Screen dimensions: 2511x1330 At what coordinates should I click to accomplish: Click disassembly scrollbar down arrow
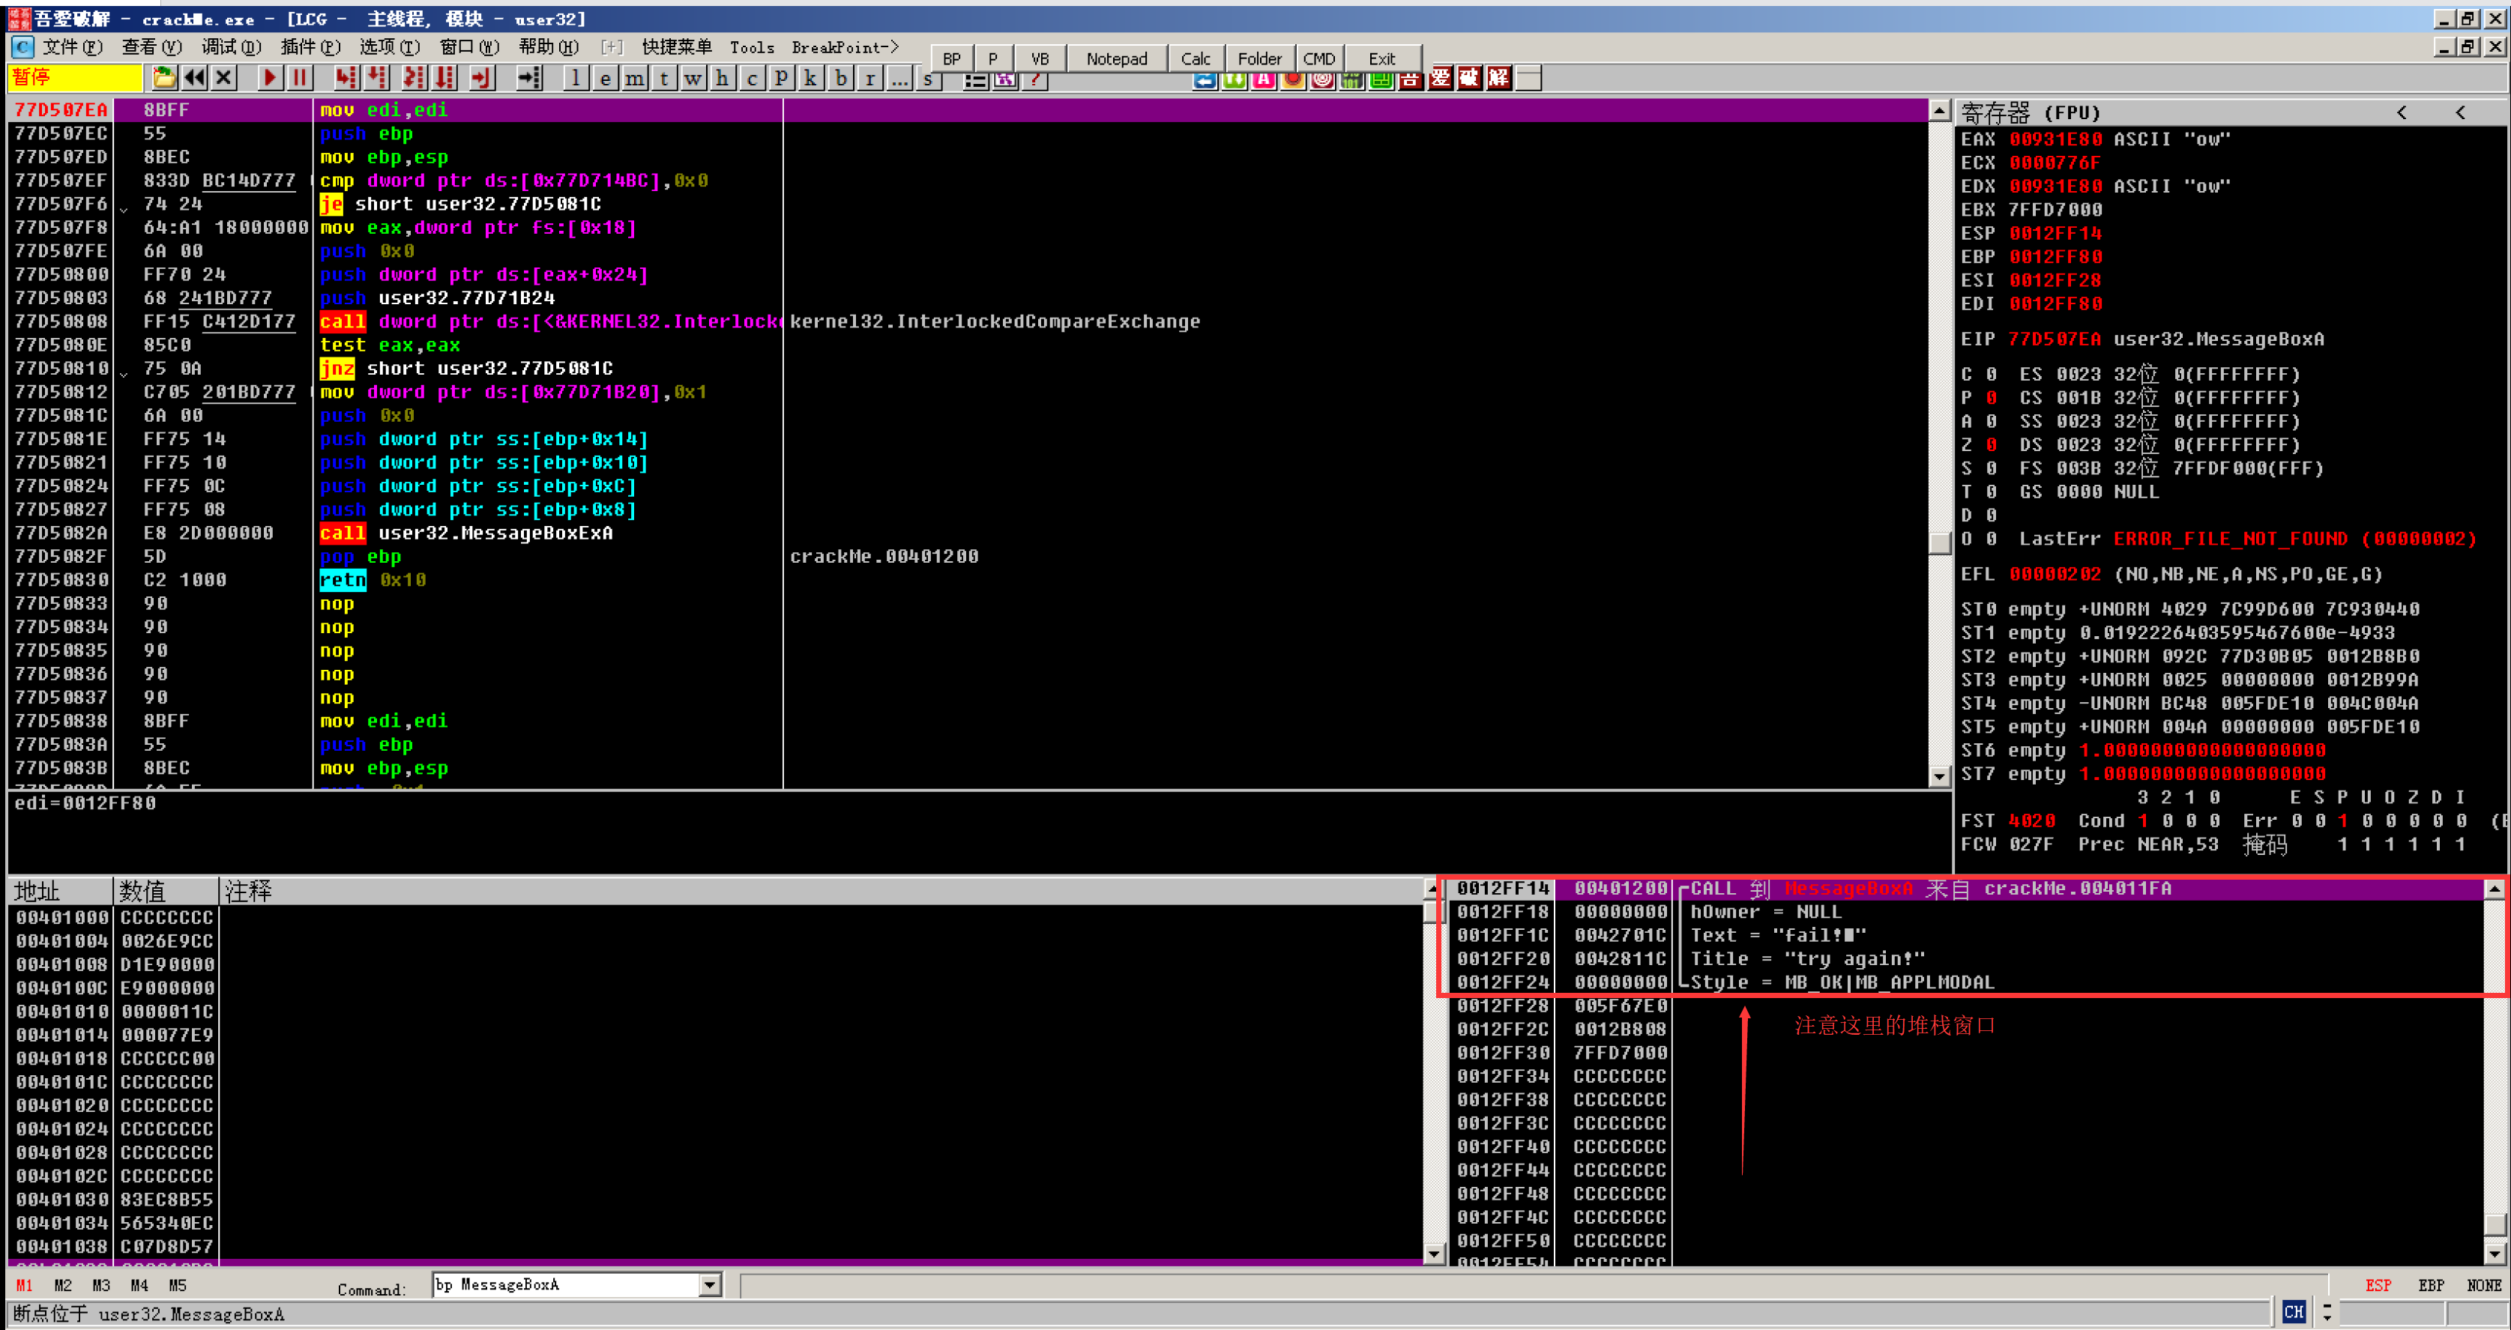coord(1940,776)
